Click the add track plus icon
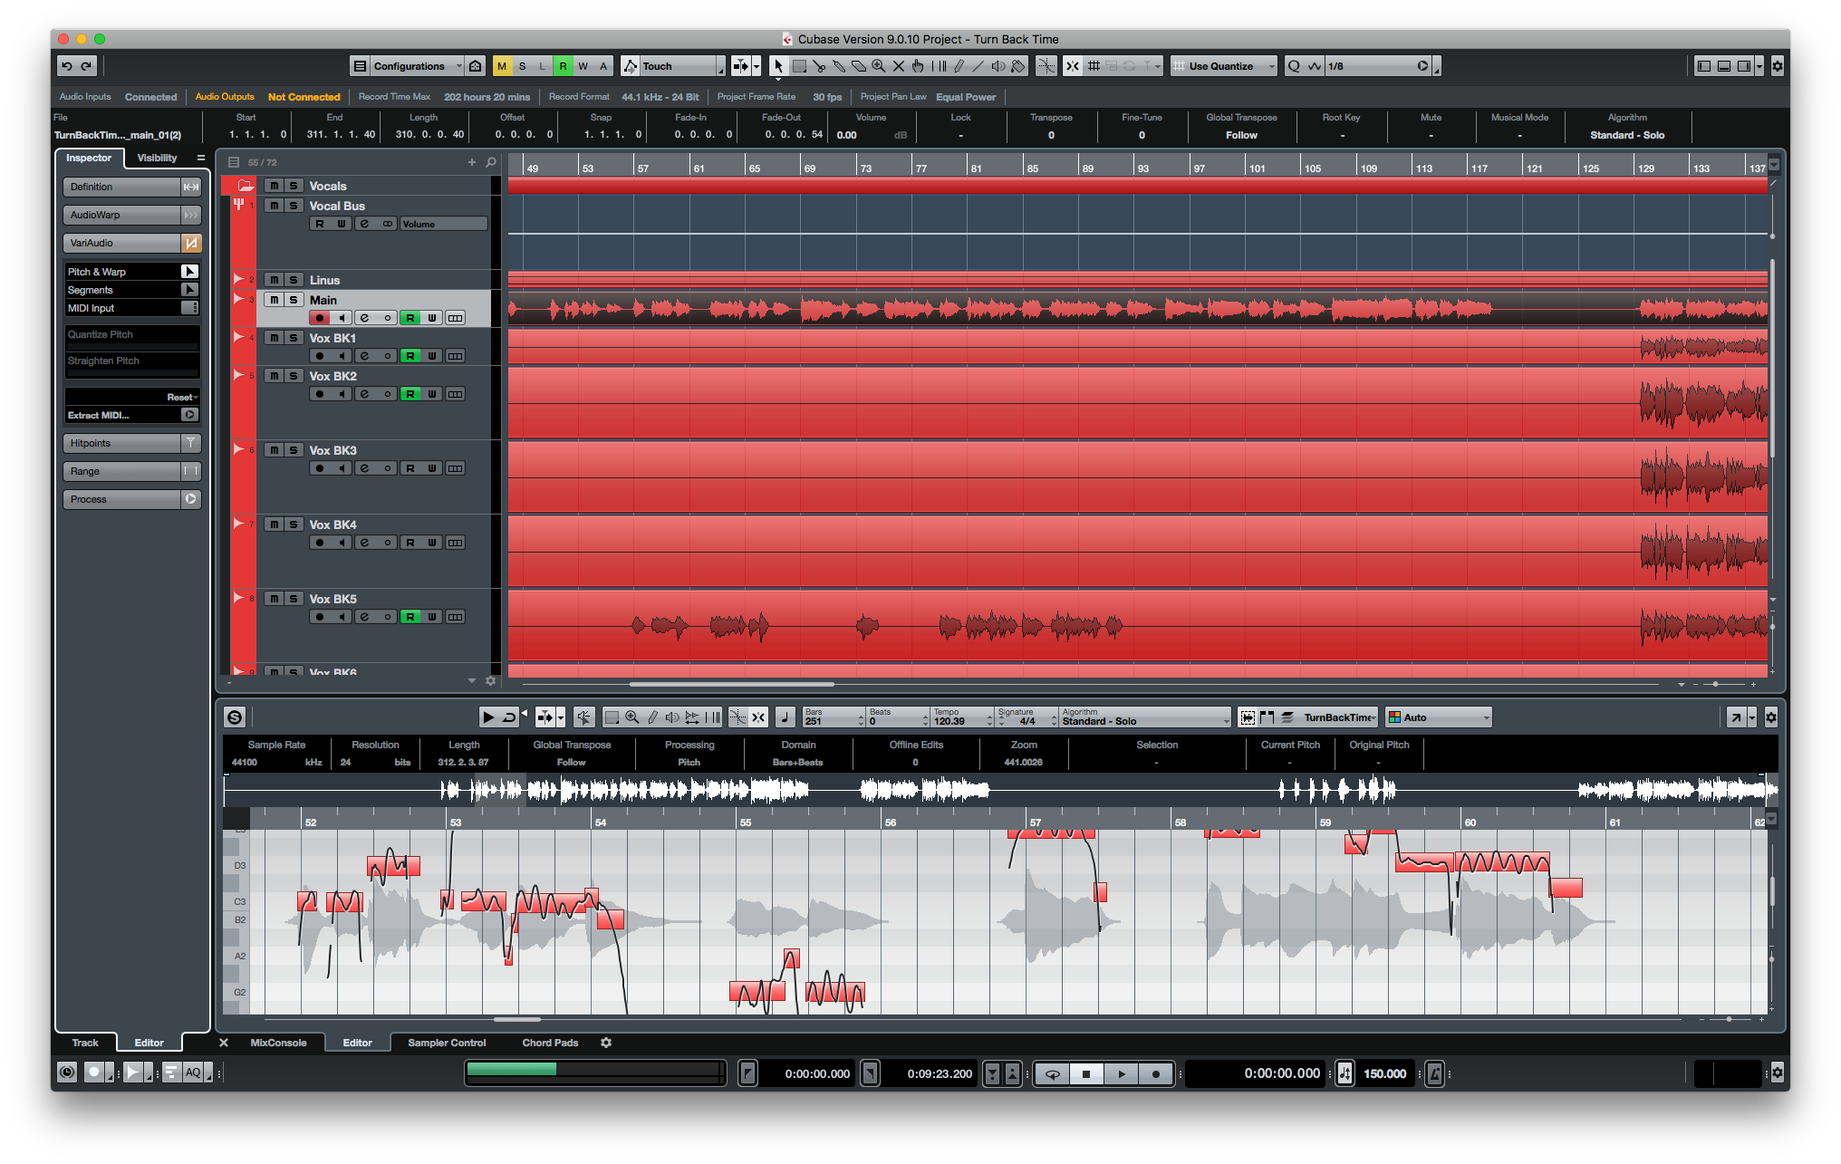The width and height of the screenshot is (1841, 1164). point(472,162)
